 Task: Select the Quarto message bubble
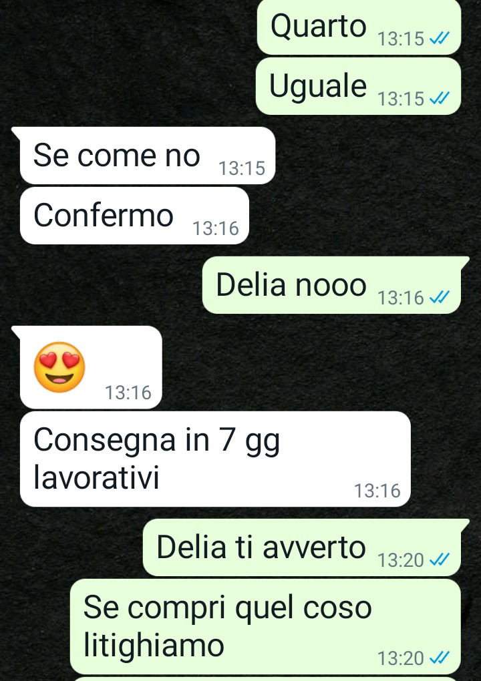(359, 27)
